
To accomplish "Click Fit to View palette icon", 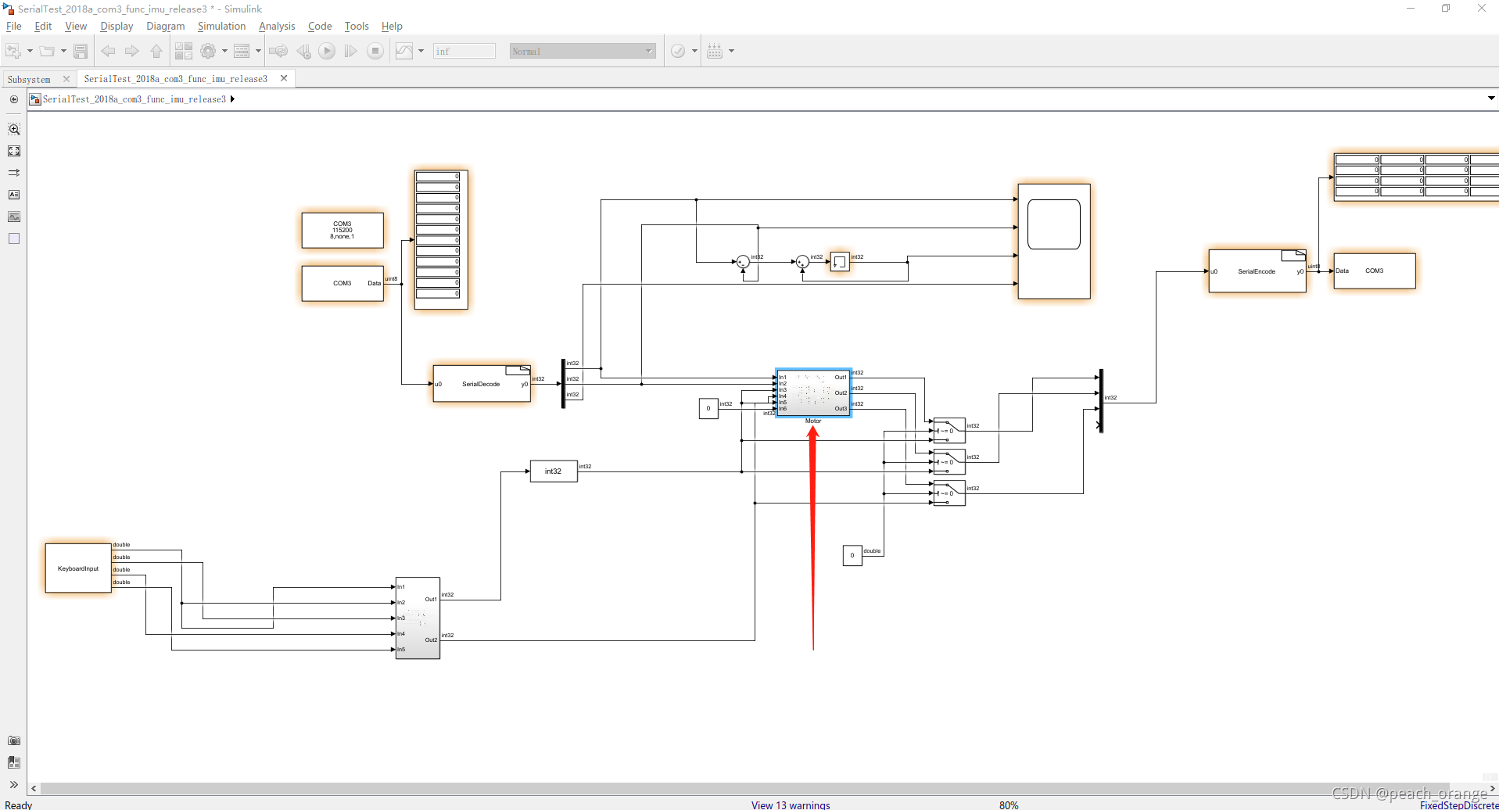I will coord(14,151).
